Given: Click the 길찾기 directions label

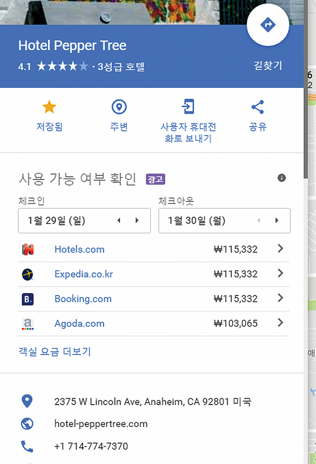Looking at the screenshot, I should [268, 65].
